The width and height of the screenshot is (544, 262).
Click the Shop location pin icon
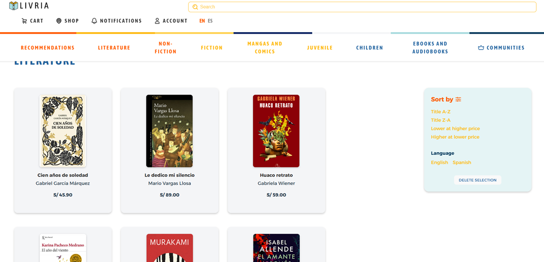59,21
